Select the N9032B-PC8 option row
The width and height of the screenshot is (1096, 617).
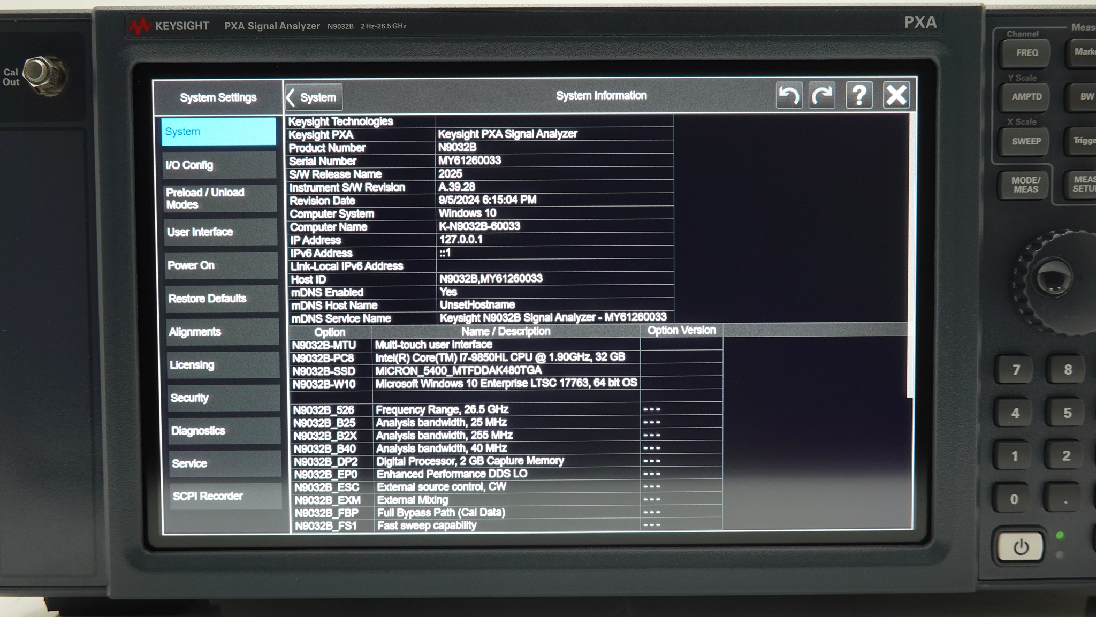[x=506, y=357]
